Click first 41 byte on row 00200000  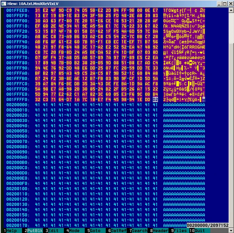(x=38, y=105)
